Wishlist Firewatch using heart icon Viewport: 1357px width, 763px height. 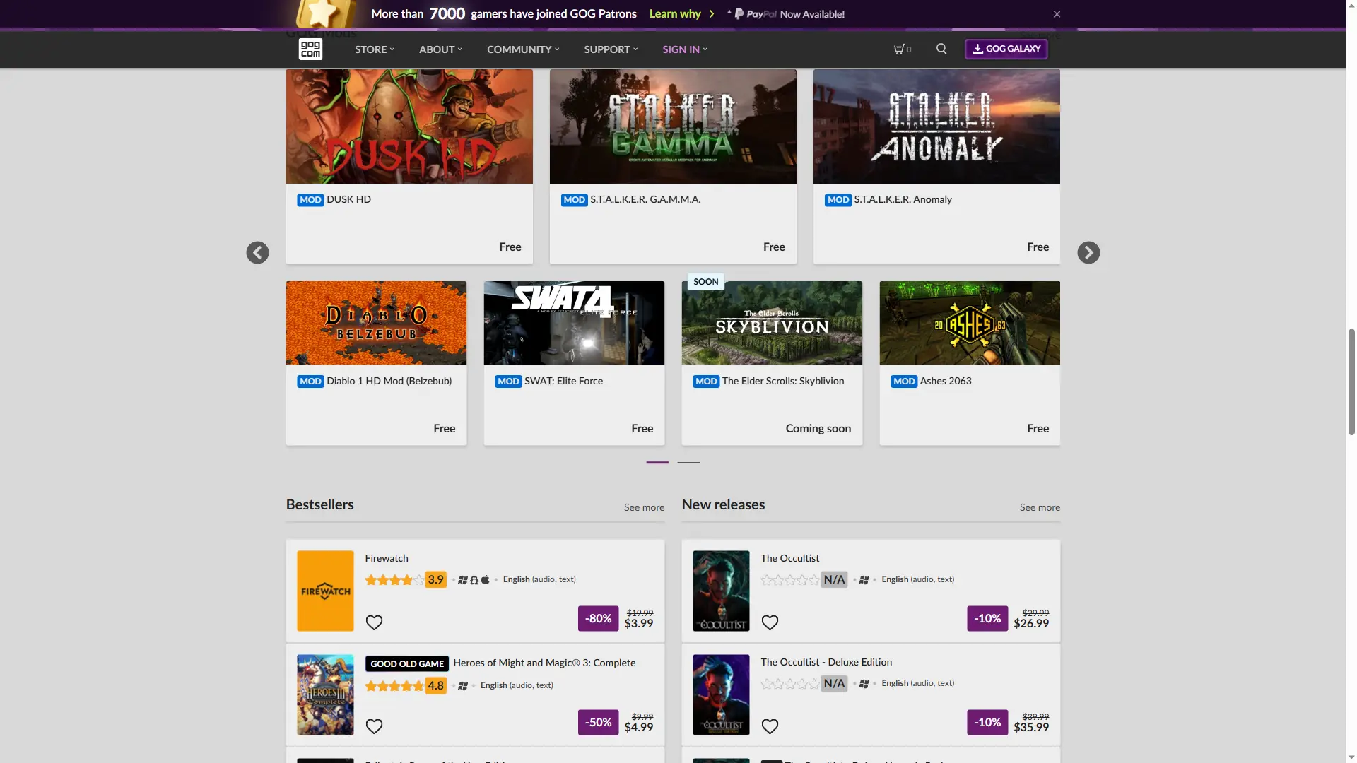(374, 622)
